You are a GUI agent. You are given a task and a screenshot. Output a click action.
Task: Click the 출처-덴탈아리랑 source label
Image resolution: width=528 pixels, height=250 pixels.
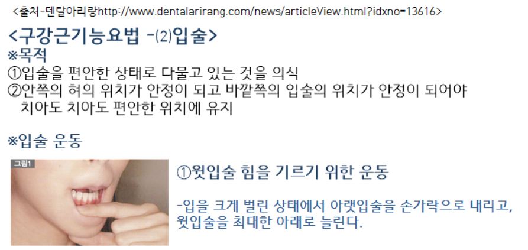[x=57, y=12]
